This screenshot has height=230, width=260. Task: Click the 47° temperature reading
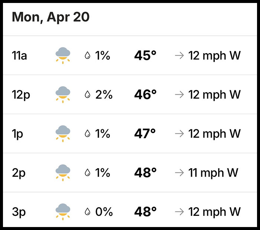tap(145, 134)
